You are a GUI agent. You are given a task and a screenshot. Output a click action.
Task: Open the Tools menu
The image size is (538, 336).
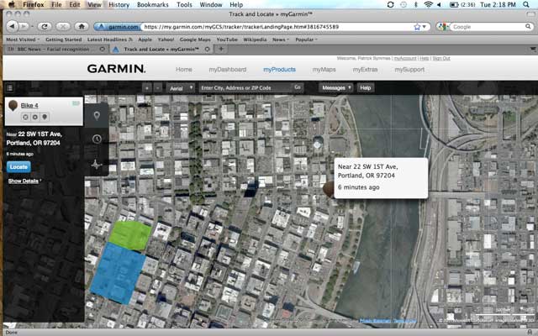184,4
